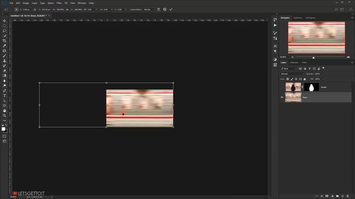Select the Marquee tool
Image resolution: width=355 pixels, height=199 pixels.
(4, 26)
